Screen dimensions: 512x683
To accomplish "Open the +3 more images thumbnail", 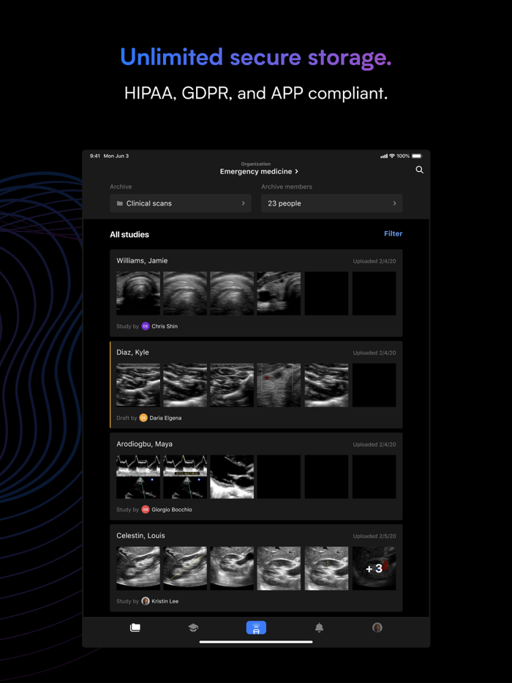I will pyautogui.click(x=374, y=568).
